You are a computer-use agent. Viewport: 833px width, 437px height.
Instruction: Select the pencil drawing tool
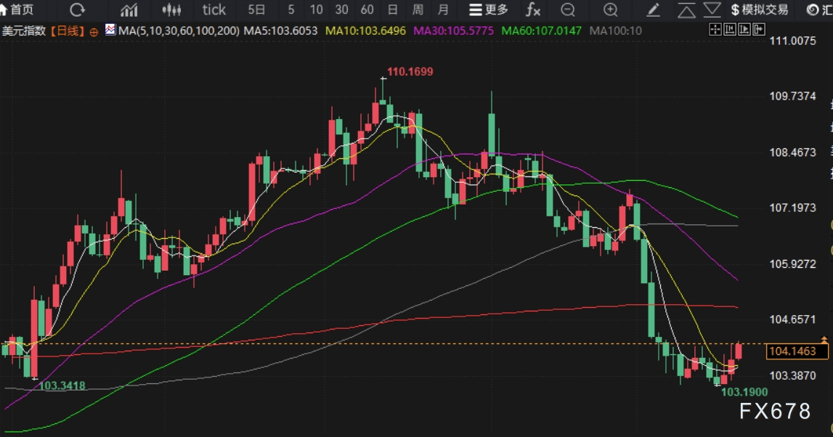pos(654,10)
